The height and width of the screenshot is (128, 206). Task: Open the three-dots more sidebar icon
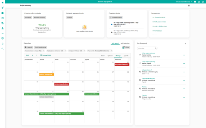[x=2, y=33]
